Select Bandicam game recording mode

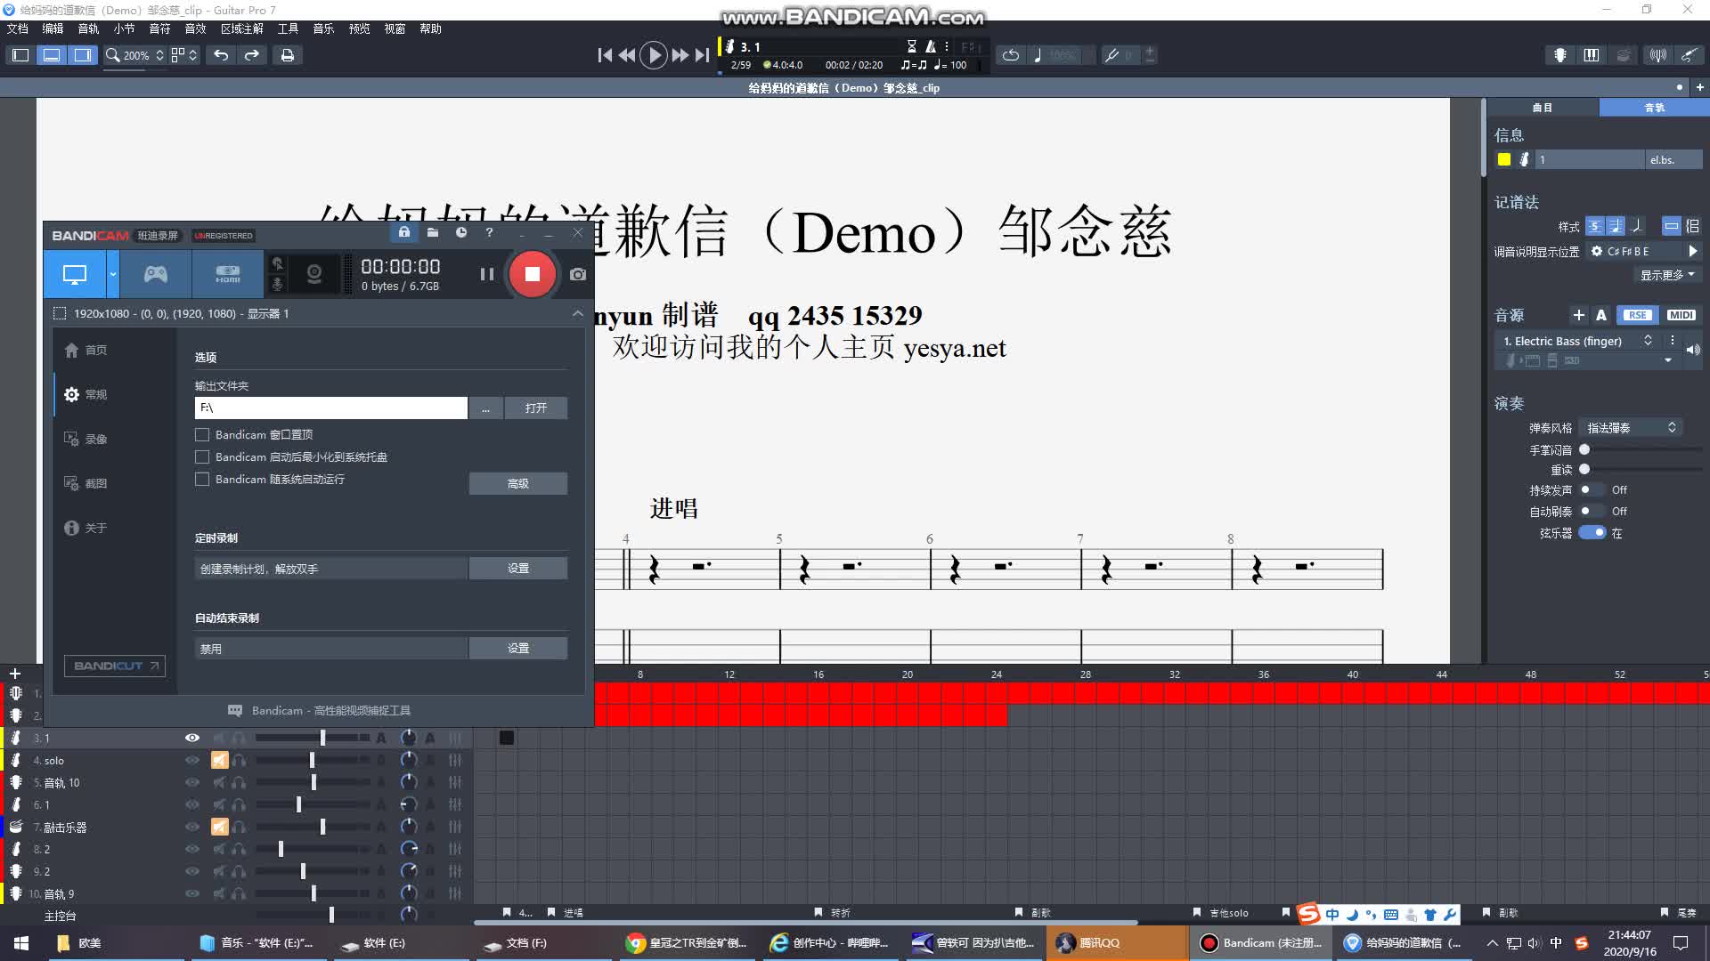click(x=156, y=274)
